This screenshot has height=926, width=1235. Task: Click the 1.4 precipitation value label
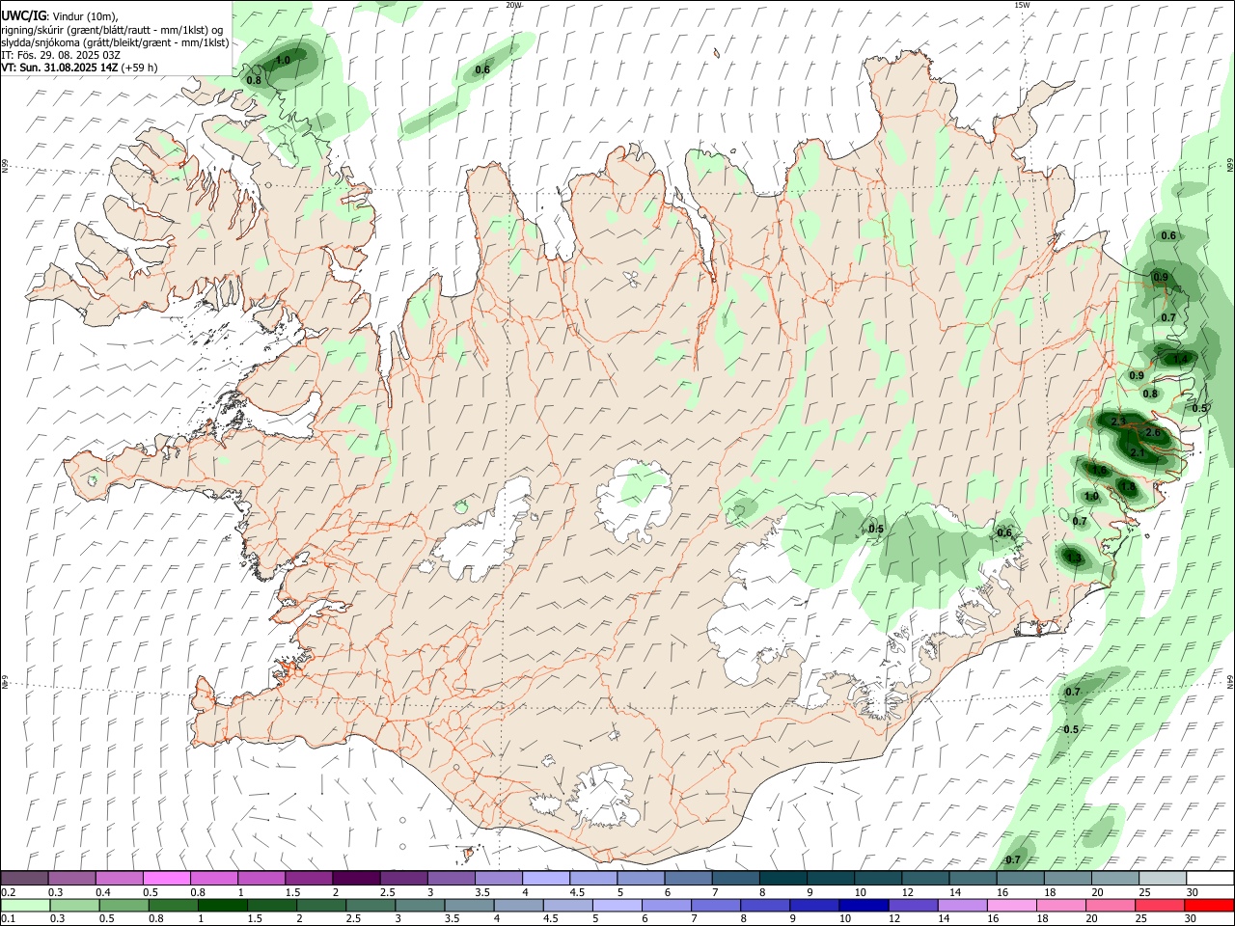1179,359
